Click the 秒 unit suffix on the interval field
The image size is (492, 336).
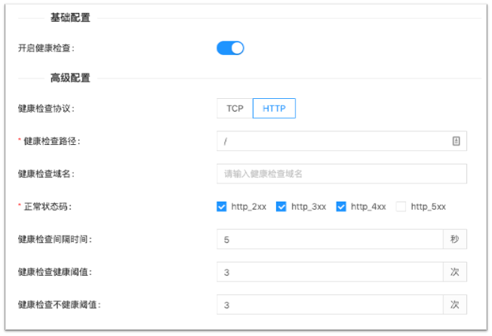point(454,239)
